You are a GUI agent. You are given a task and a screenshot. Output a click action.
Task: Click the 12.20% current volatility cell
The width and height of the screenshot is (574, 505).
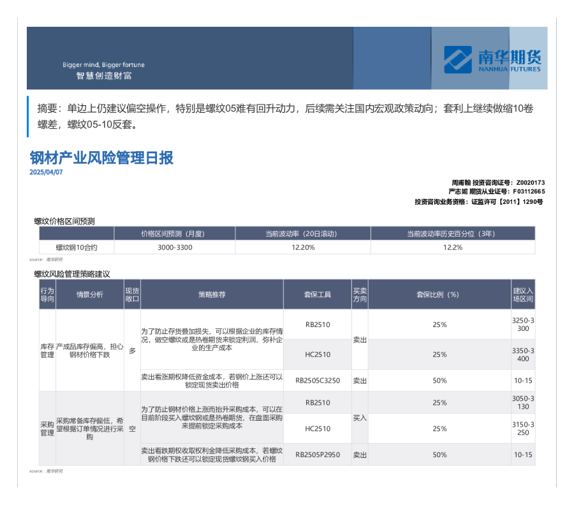(303, 247)
